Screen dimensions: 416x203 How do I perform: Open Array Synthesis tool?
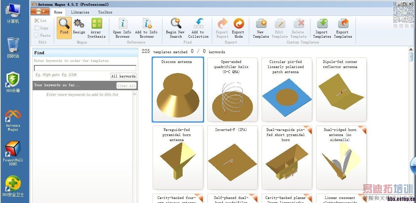pyautogui.click(x=97, y=28)
